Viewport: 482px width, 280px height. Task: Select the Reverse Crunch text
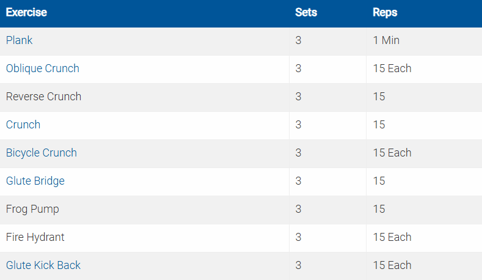[x=43, y=97]
